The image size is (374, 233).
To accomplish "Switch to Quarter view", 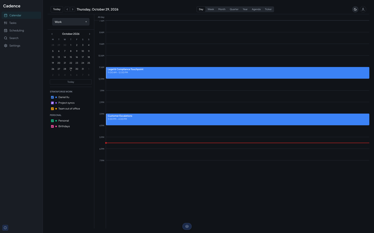I will (x=234, y=9).
